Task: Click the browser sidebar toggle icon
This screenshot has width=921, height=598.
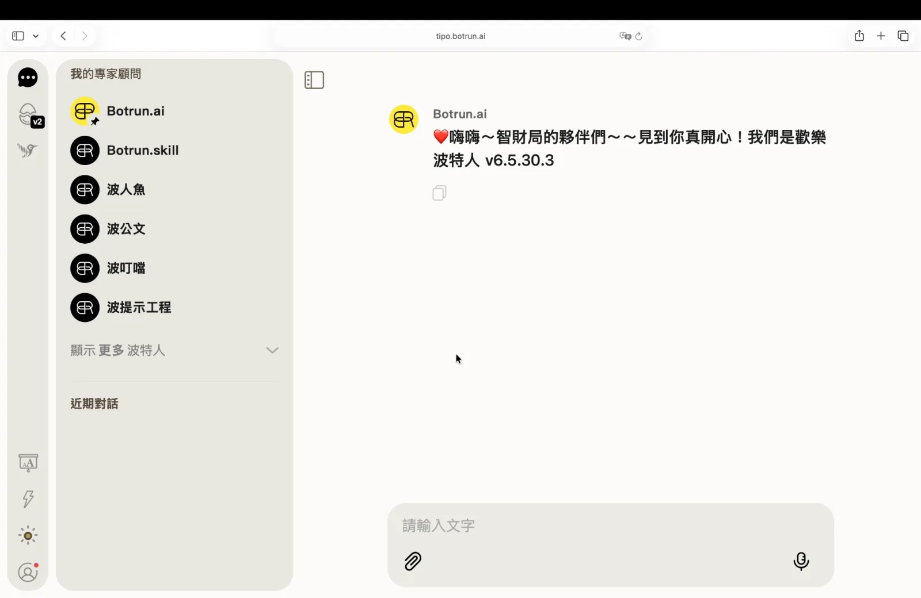Action: click(x=18, y=36)
